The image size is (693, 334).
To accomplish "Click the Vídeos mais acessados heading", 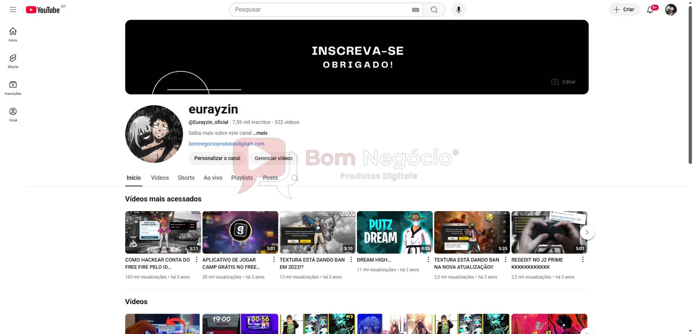I will (163, 199).
